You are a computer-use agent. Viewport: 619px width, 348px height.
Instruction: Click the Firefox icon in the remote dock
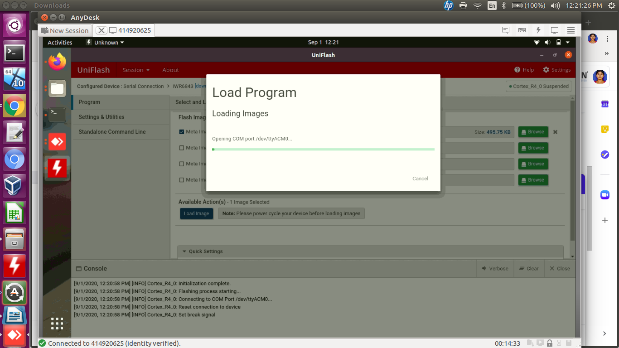pyautogui.click(x=57, y=62)
